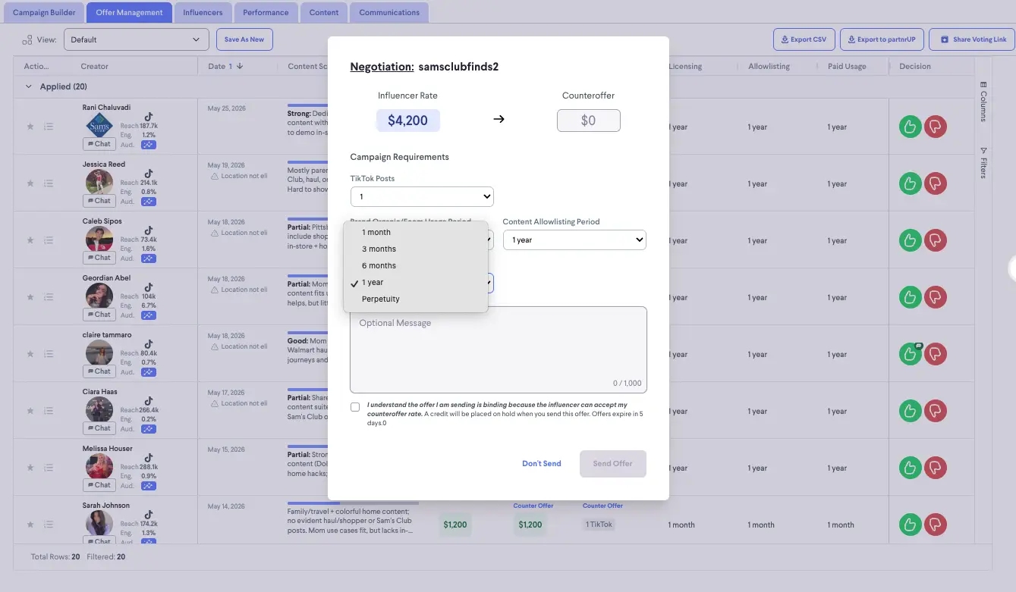Open list actions icon for Ciara Haas

pyautogui.click(x=49, y=411)
